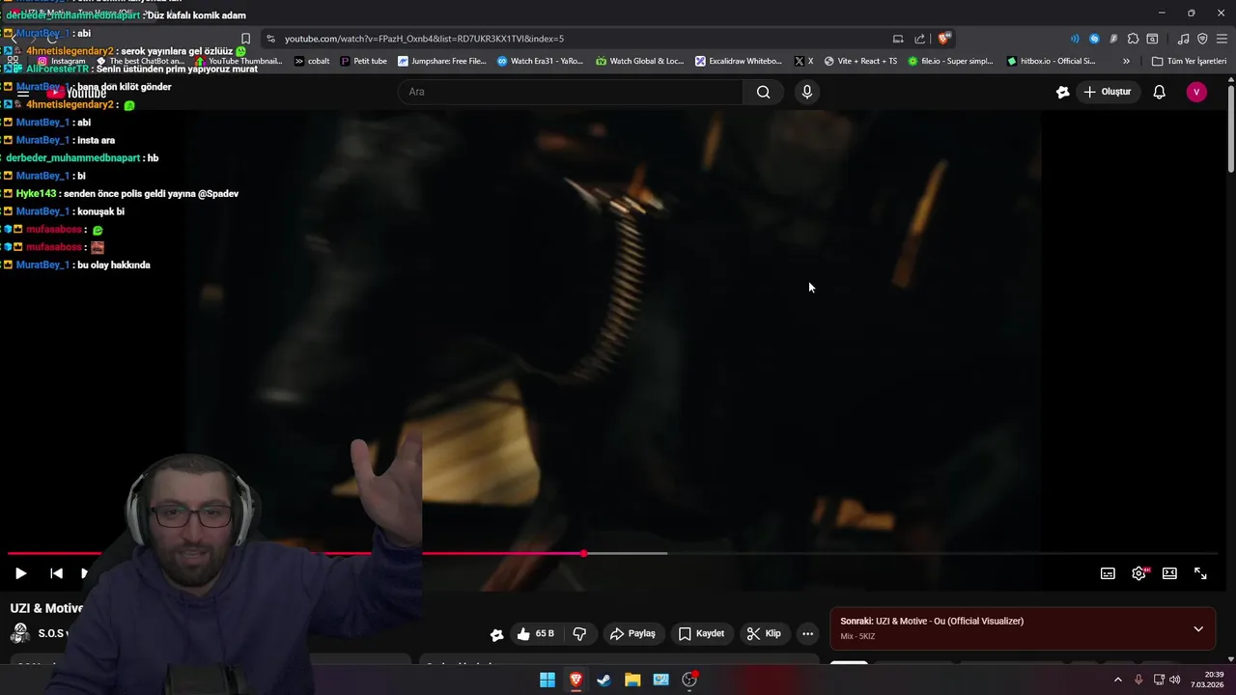Open the Jumpshare: Free File bookmark
The height and width of the screenshot is (695, 1236).
click(x=442, y=61)
